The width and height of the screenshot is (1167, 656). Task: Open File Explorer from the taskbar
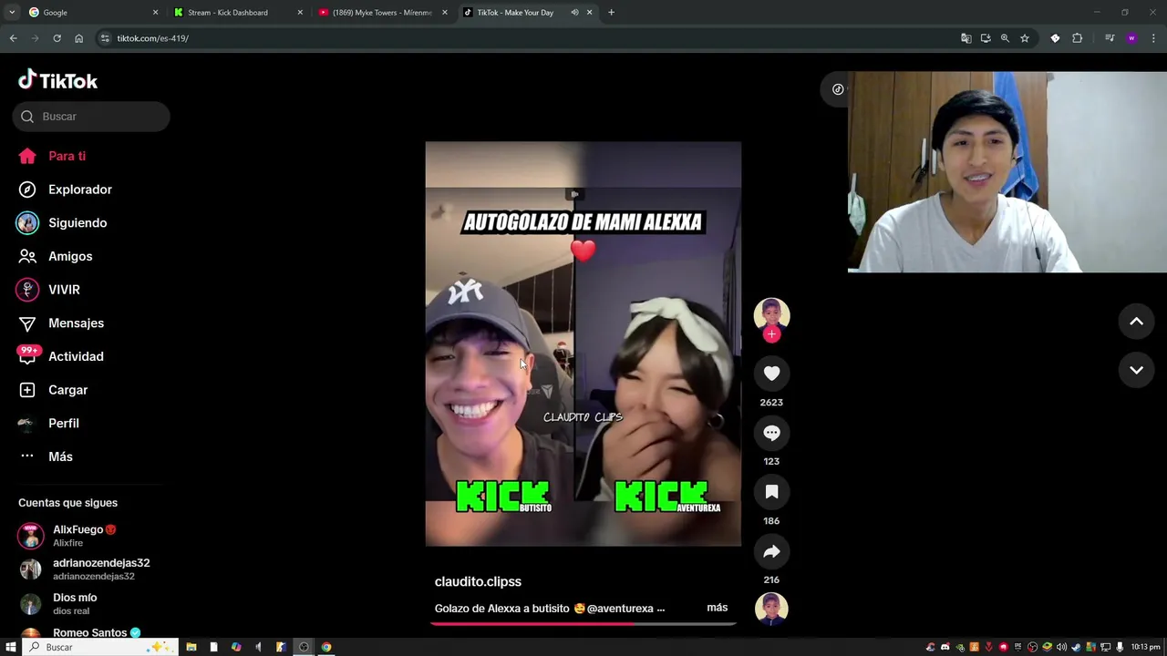(x=191, y=647)
